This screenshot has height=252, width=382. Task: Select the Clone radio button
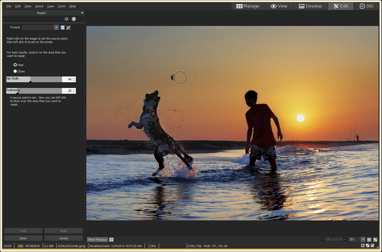(15, 71)
